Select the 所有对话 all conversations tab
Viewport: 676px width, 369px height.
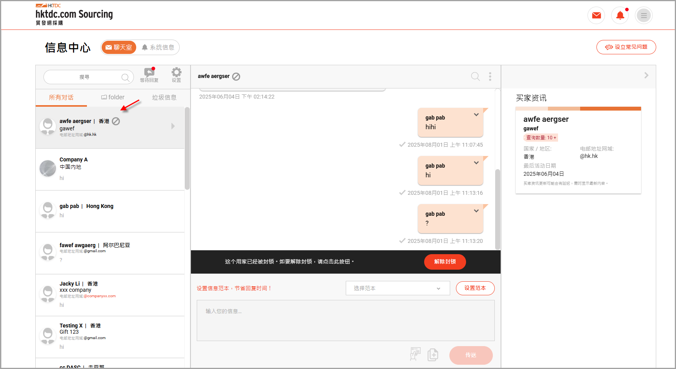click(x=61, y=97)
